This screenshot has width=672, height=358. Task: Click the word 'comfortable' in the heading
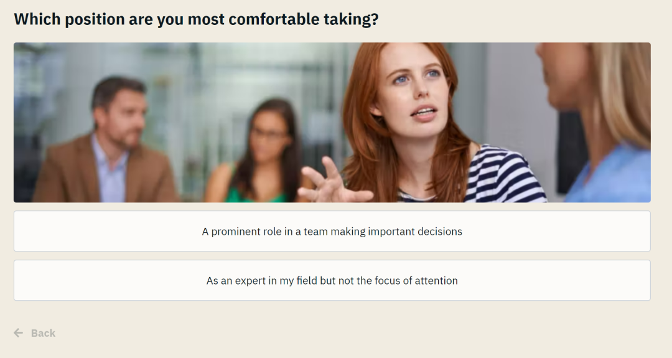(x=274, y=19)
